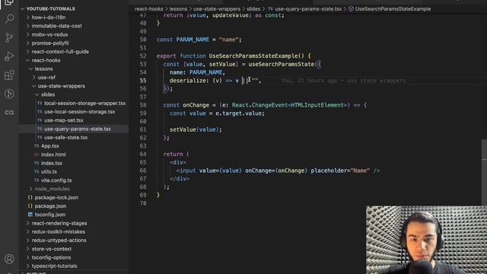
Task: Open the Source Control view
Action: [9, 37]
